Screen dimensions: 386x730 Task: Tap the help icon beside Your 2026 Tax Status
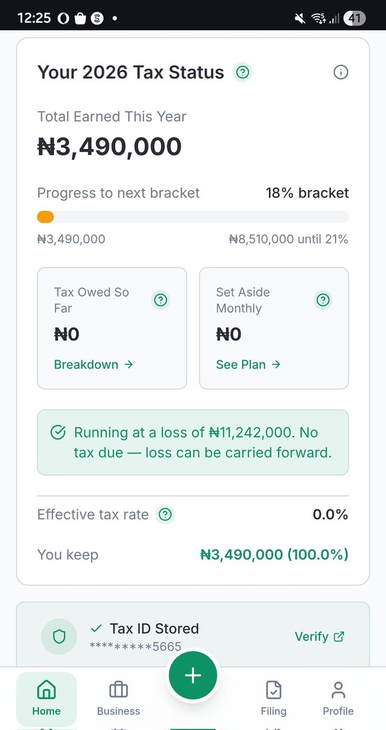(x=243, y=73)
